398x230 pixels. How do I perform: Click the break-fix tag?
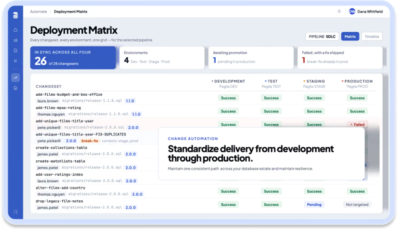pos(90,140)
